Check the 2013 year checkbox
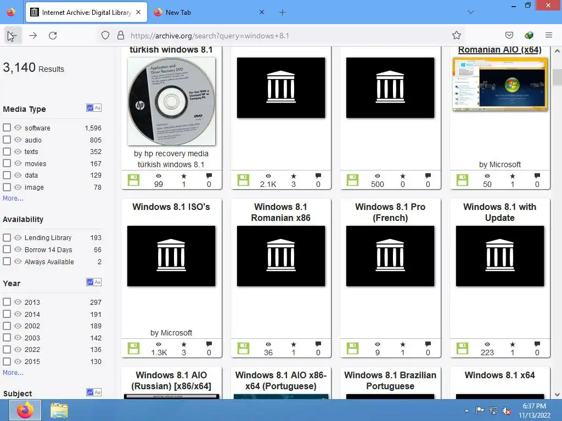Image resolution: width=562 pixels, height=421 pixels. (x=7, y=302)
